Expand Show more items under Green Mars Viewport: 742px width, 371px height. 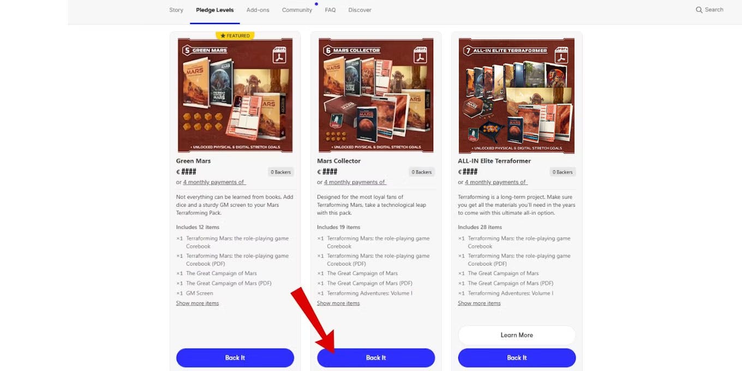[x=198, y=303]
